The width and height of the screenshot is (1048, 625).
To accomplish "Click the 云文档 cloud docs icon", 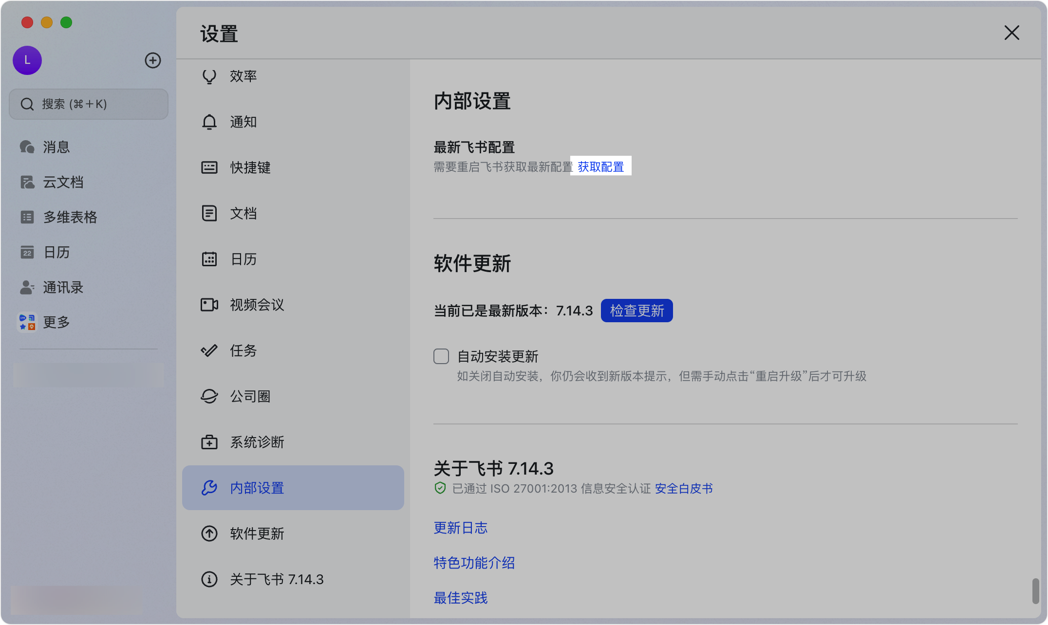I will point(27,182).
